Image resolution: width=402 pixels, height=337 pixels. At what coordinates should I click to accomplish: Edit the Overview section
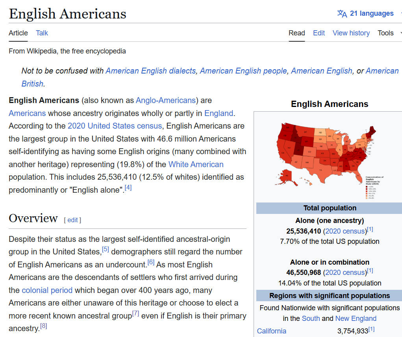[x=72, y=220]
